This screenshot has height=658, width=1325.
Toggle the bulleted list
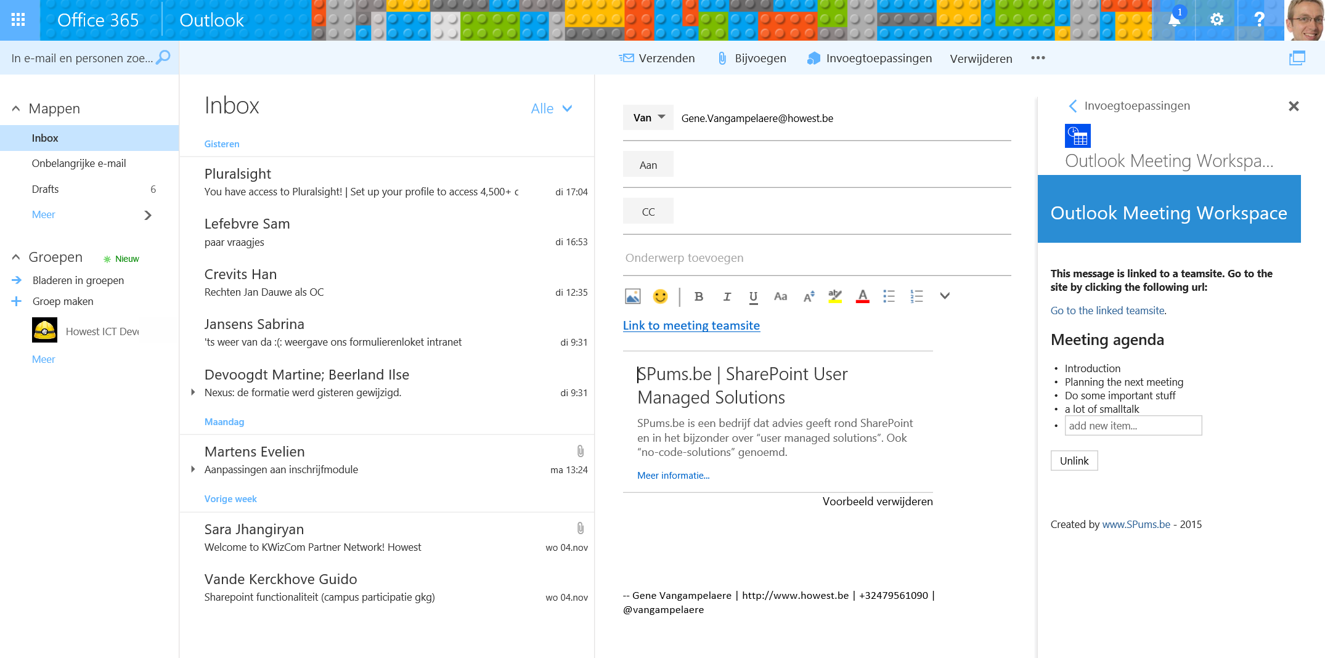[x=889, y=296]
